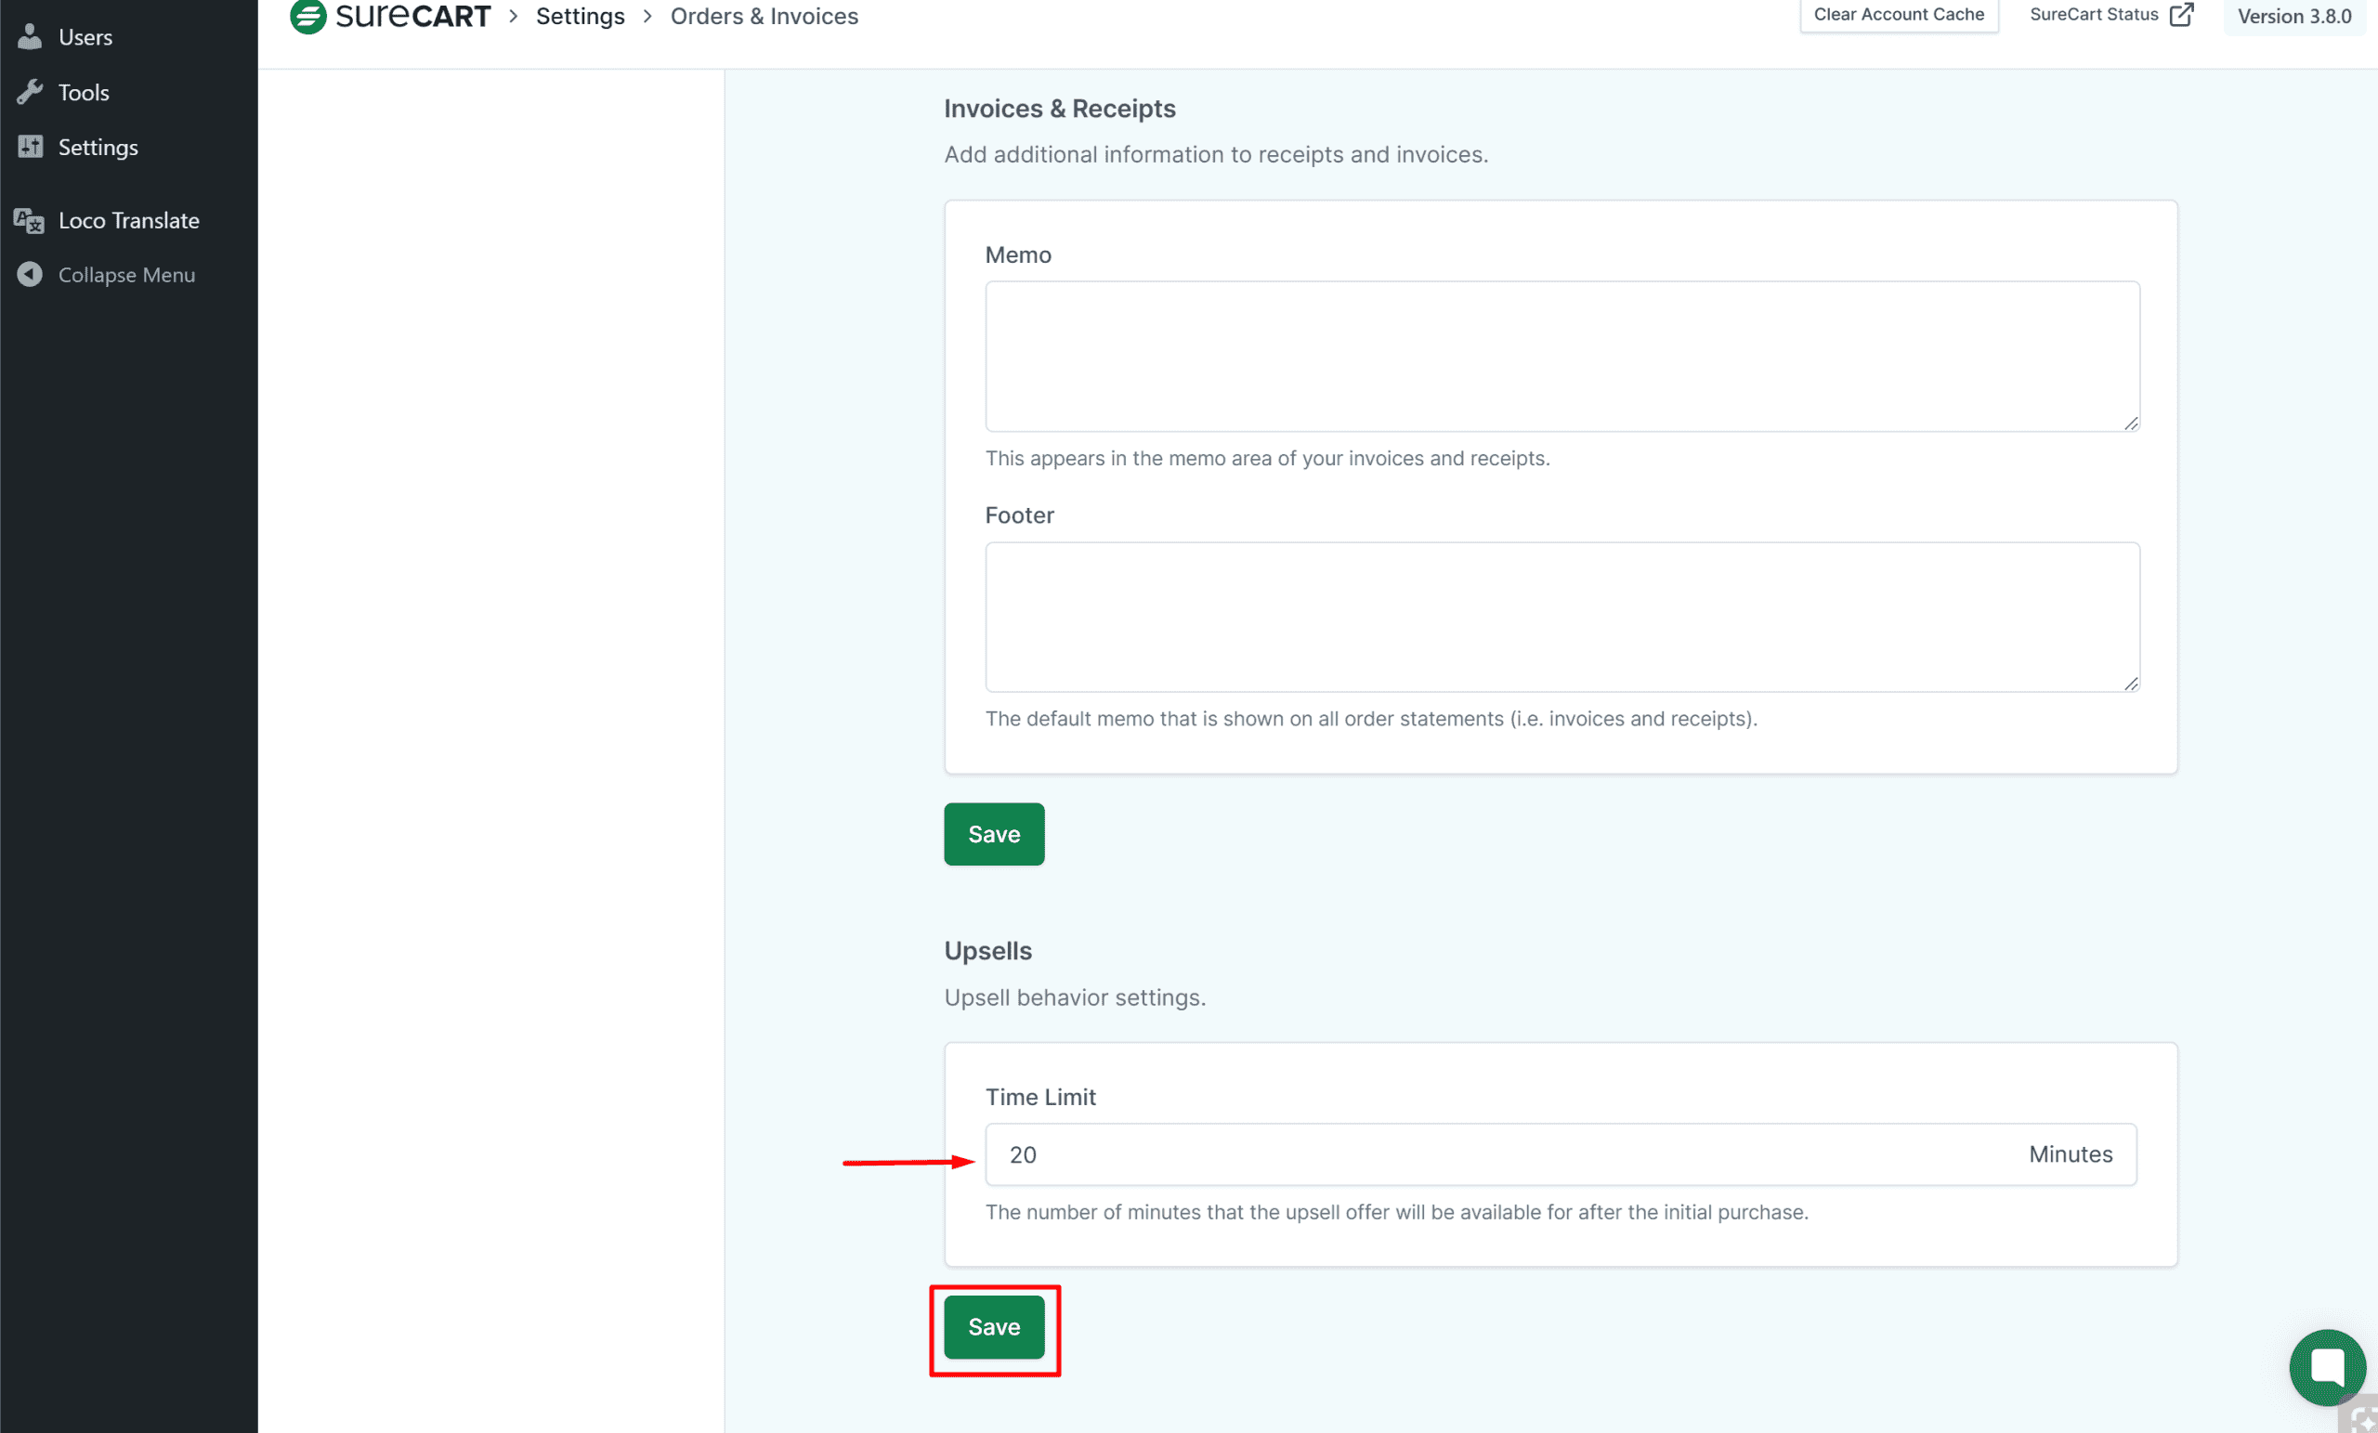Click the SureCart logo icon

(x=307, y=17)
